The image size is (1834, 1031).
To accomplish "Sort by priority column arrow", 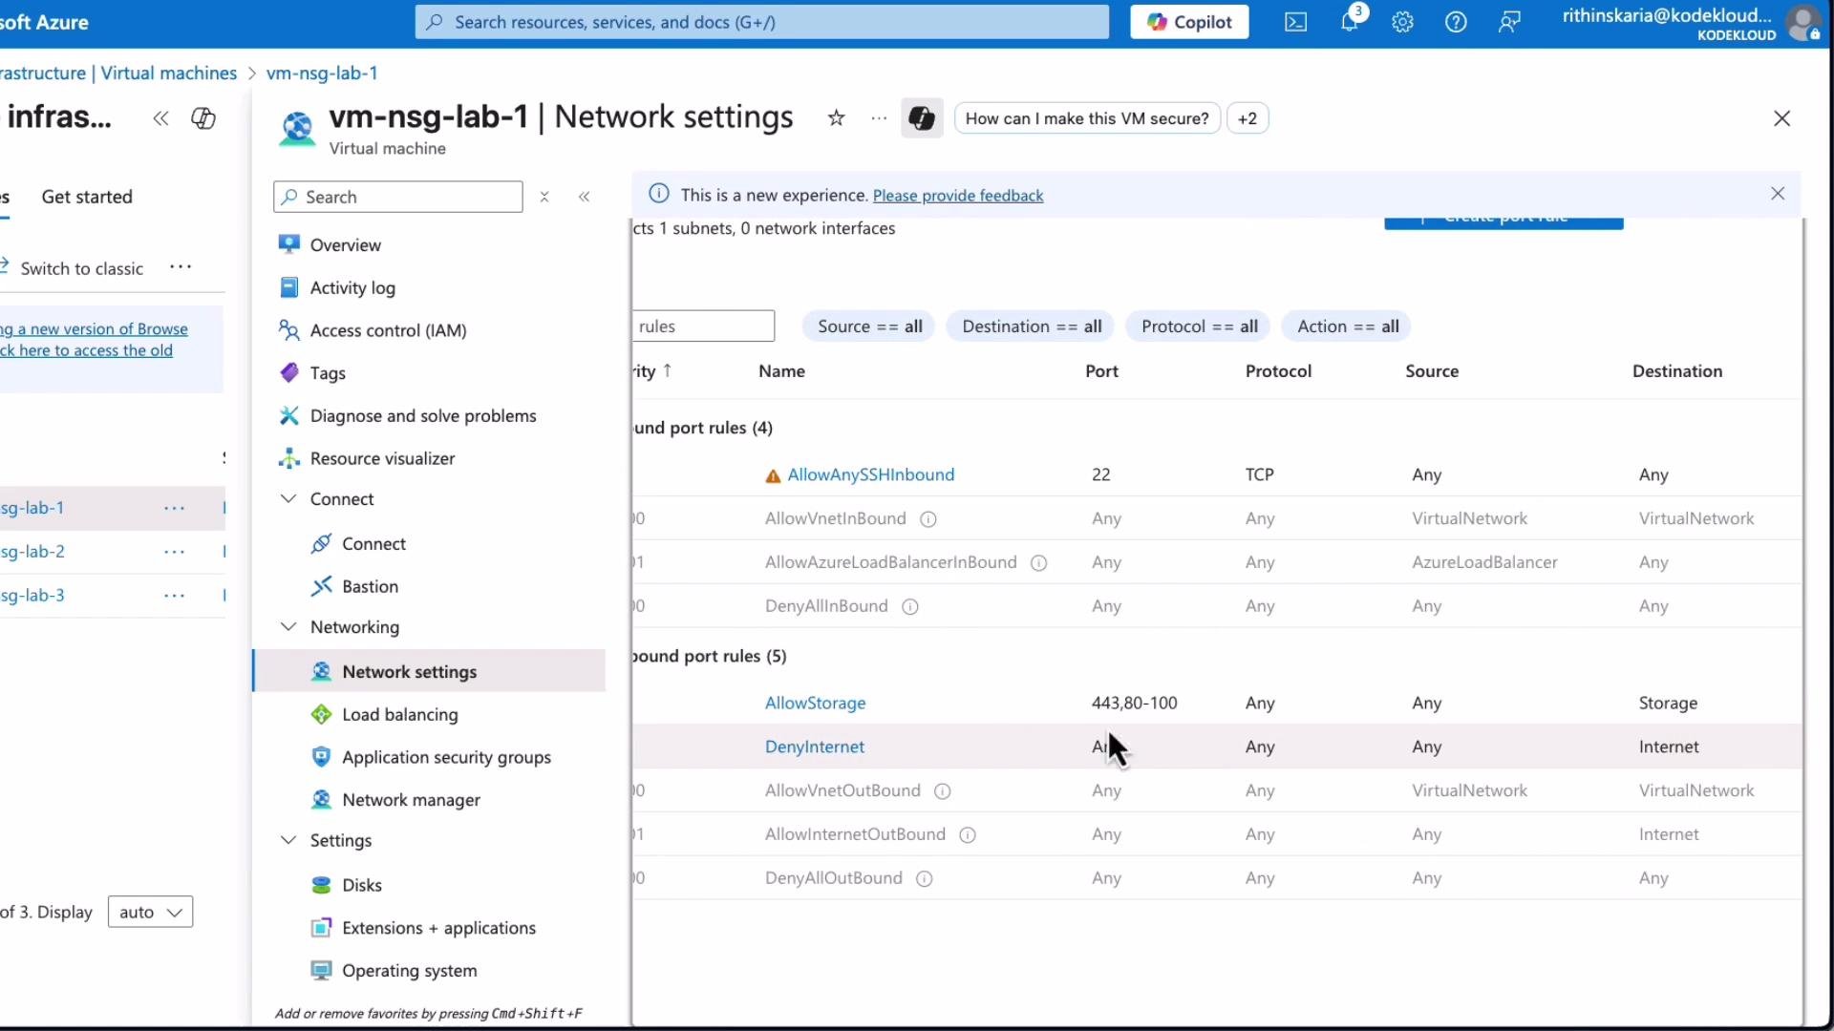I will tap(667, 371).
